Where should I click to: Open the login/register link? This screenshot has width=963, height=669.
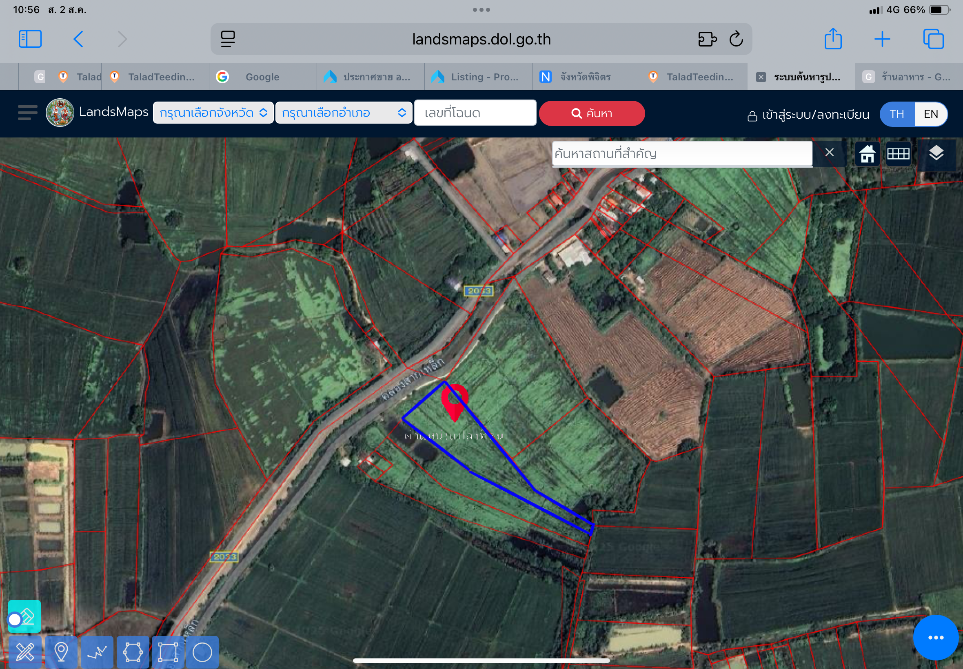tap(808, 115)
